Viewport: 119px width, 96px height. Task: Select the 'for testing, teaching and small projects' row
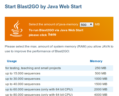coord(59,68)
